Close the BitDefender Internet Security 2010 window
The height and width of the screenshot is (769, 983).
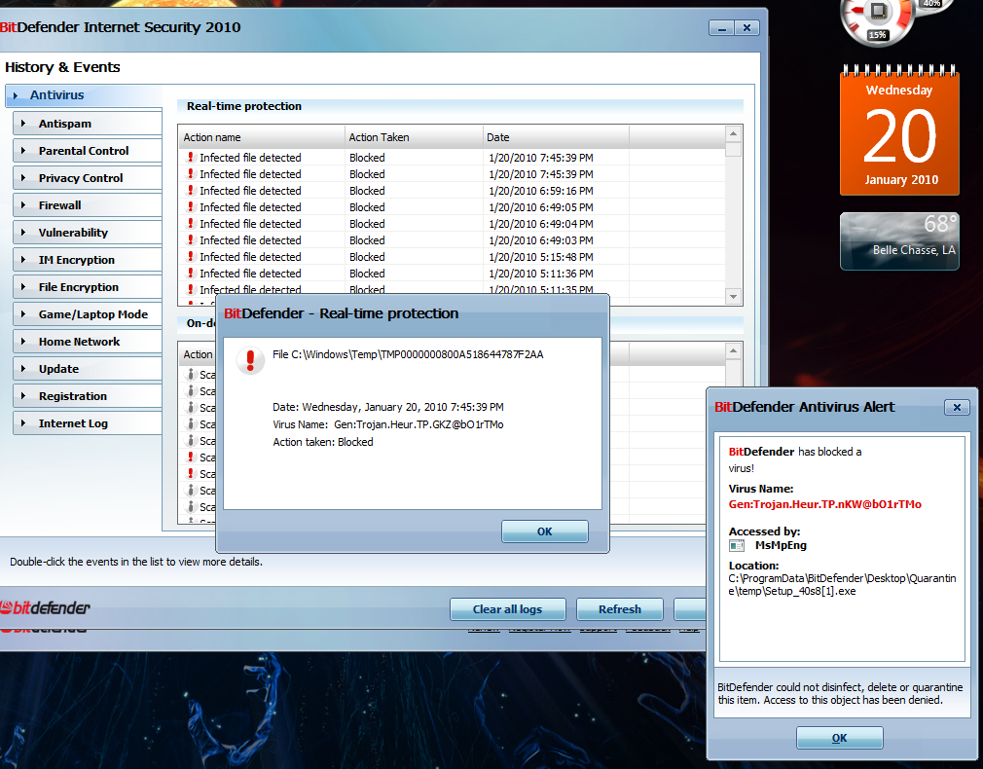click(x=746, y=28)
